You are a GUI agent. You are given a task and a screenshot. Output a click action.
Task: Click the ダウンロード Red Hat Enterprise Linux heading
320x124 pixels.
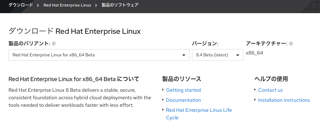75,31
